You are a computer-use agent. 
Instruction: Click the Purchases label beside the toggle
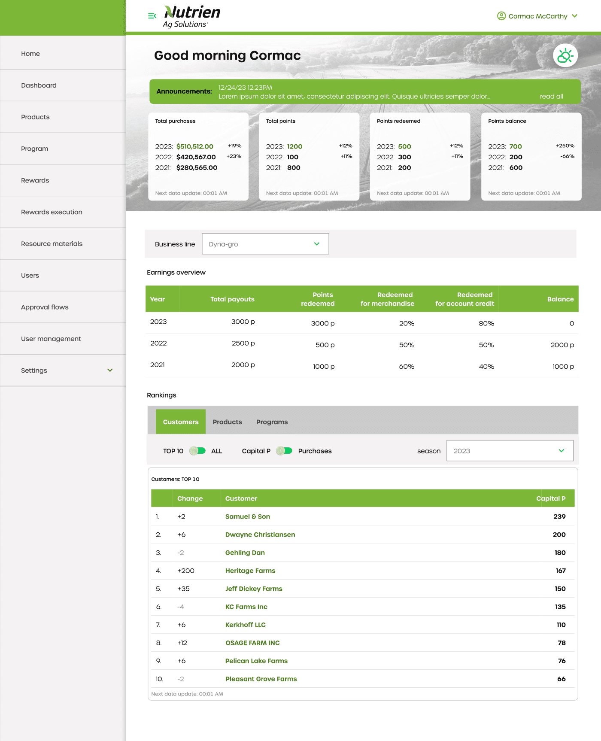[315, 451]
